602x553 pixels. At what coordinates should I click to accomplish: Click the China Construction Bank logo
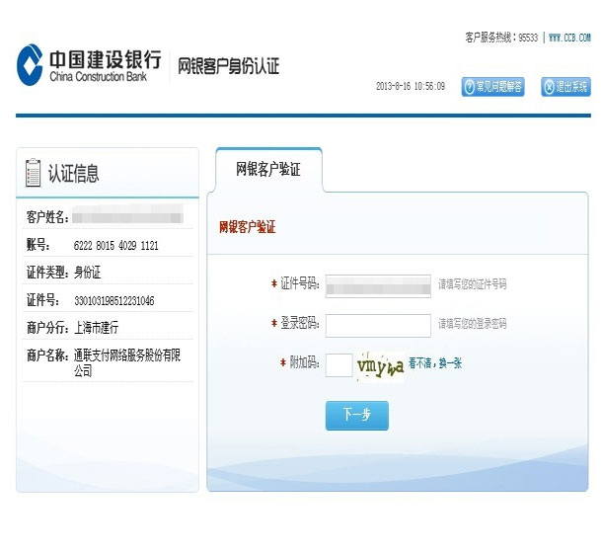click(x=89, y=65)
